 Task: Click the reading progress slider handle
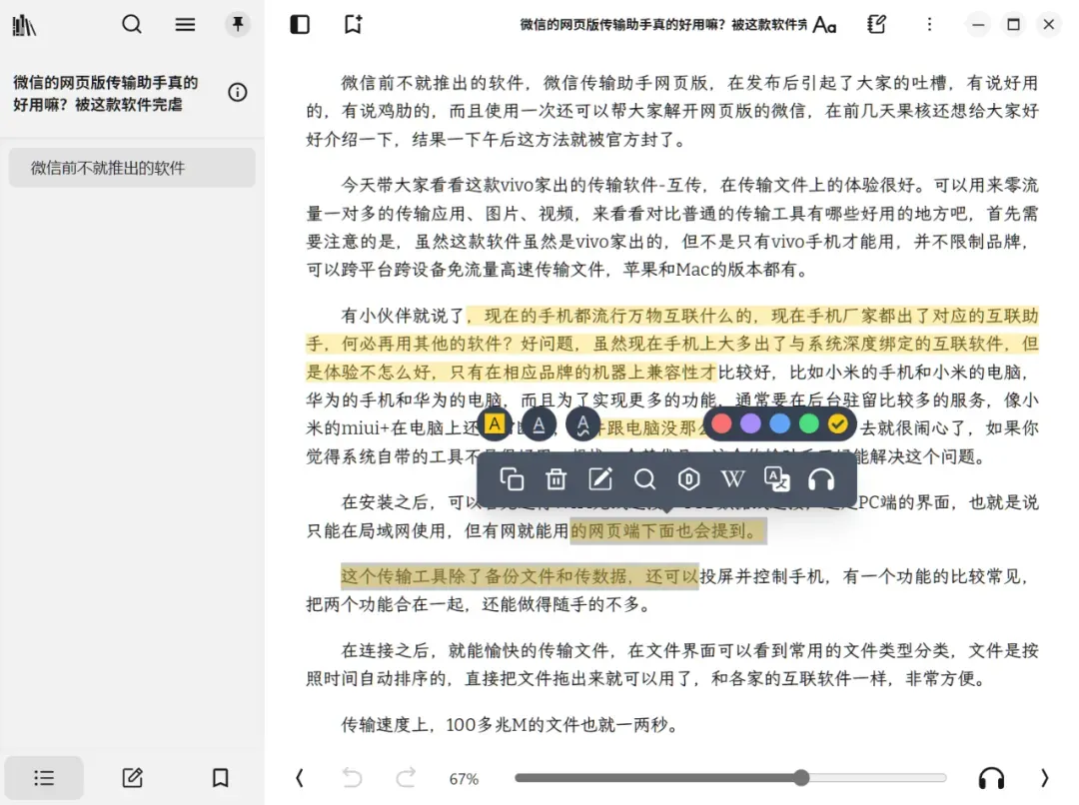(x=800, y=778)
